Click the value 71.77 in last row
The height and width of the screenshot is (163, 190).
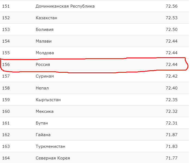pos(172,158)
